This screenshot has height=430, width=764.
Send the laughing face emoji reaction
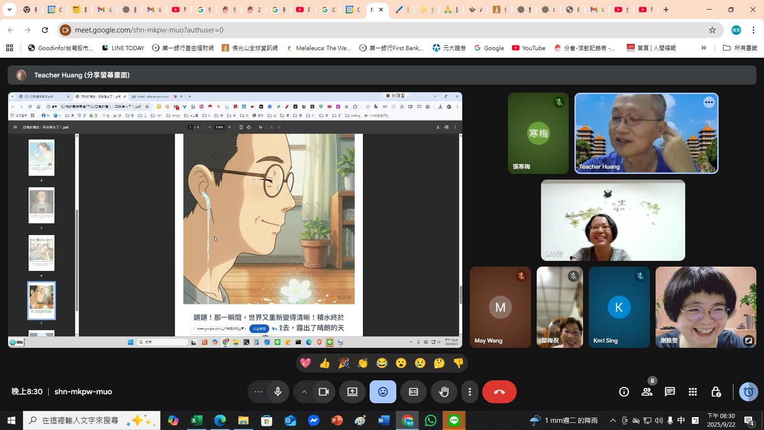[x=382, y=363]
